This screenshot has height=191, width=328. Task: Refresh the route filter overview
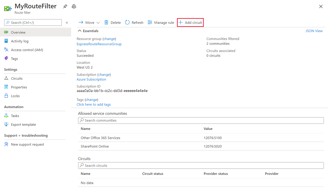134,22
